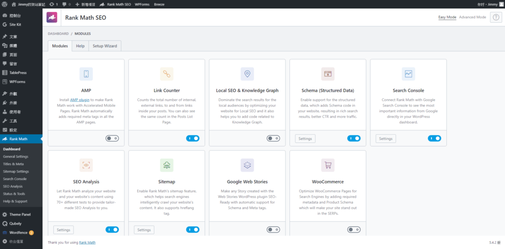
Task: Open WPForms in the admin bar
Action: 142,4
